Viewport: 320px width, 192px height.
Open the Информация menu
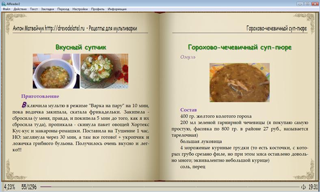coord(117,9)
